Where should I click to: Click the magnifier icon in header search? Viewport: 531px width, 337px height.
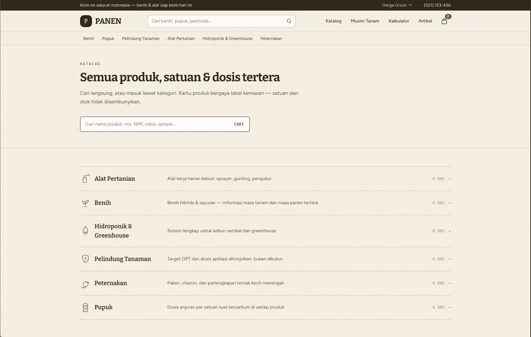[289, 21]
